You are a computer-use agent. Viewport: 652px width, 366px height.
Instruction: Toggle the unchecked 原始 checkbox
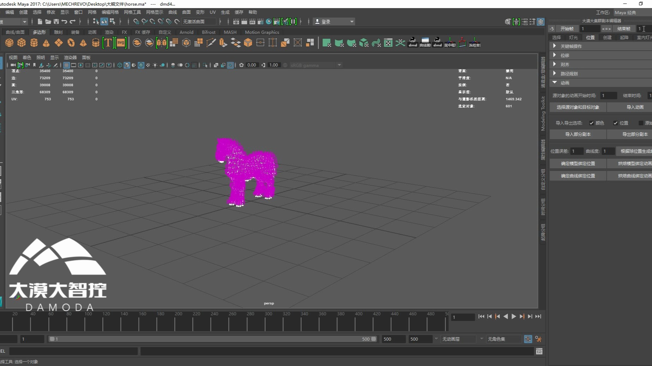641,123
